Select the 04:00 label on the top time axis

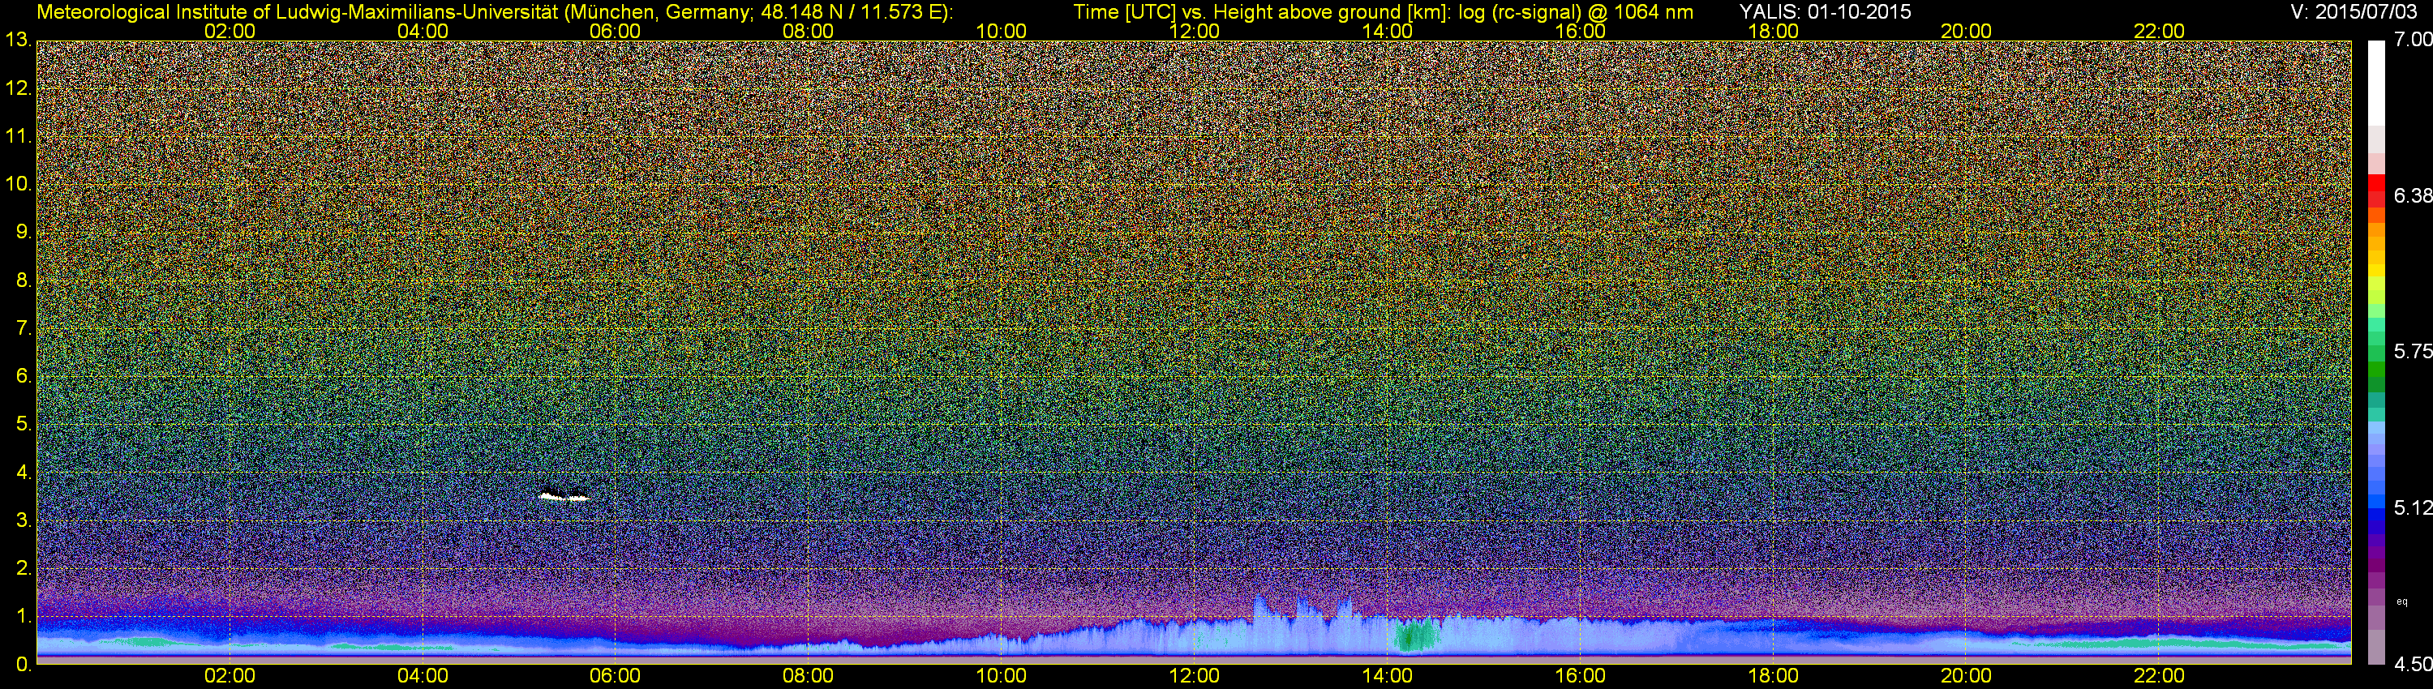click(x=423, y=31)
